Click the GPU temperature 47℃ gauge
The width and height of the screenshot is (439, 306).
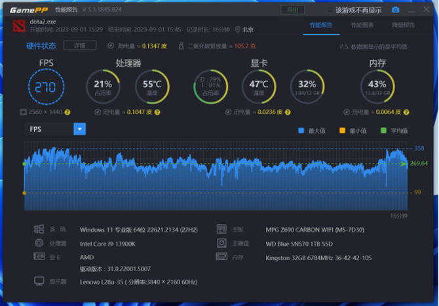click(x=259, y=86)
